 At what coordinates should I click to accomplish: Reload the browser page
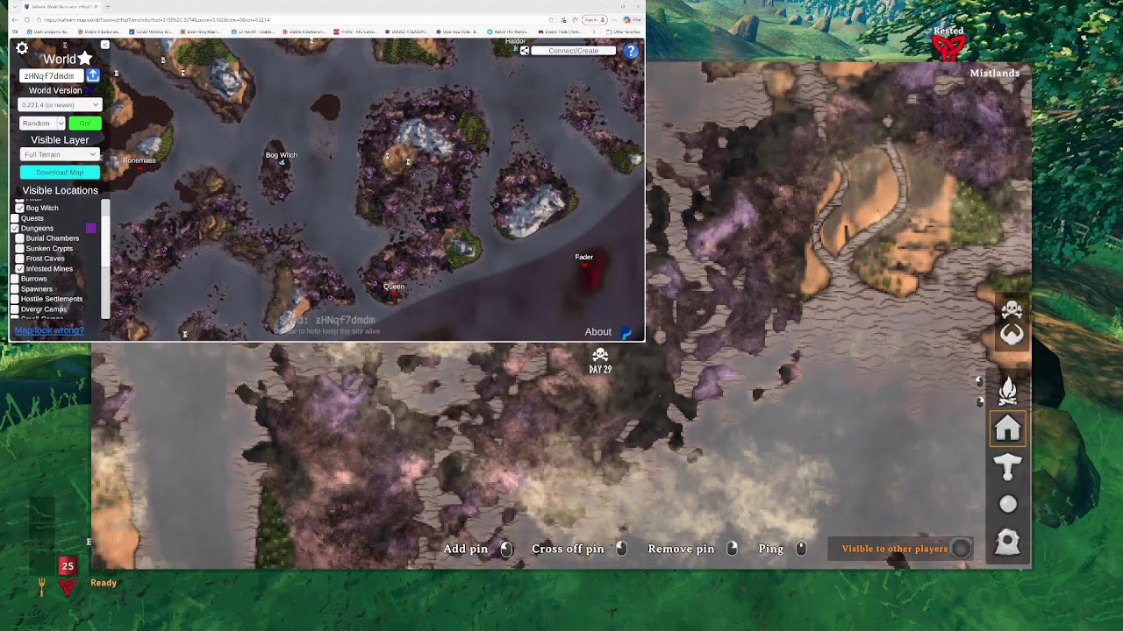(26, 19)
